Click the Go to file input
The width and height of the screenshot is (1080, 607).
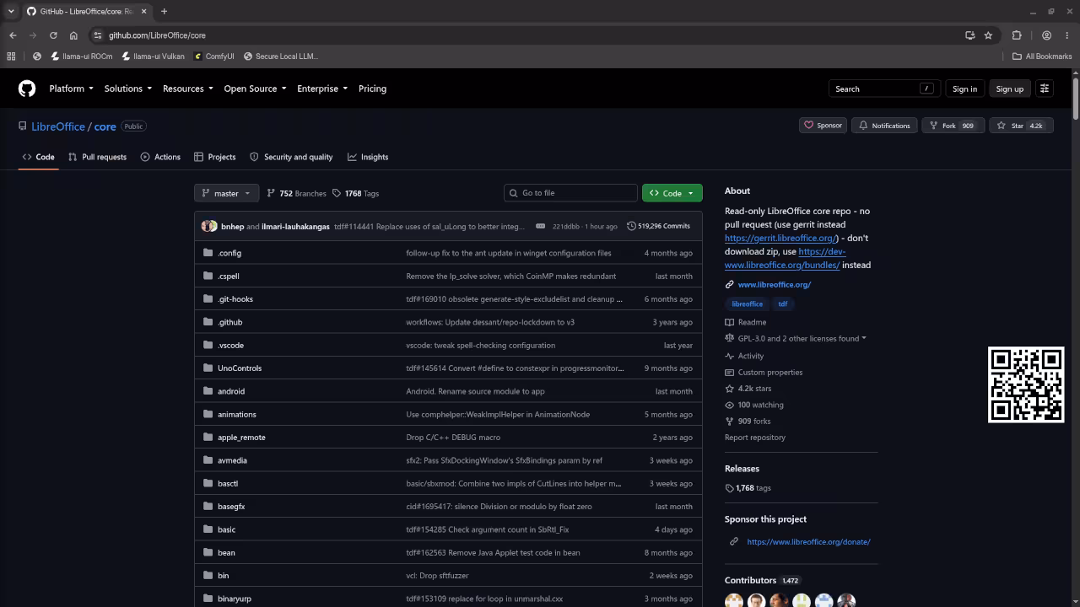(x=570, y=193)
